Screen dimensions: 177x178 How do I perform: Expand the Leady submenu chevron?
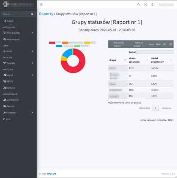pyautogui.click(x=33, y=51)
